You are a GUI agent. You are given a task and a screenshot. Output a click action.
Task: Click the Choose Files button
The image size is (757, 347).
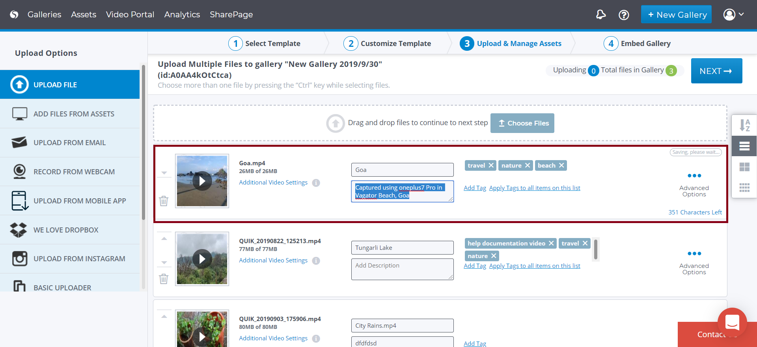(x=522, y=123)
